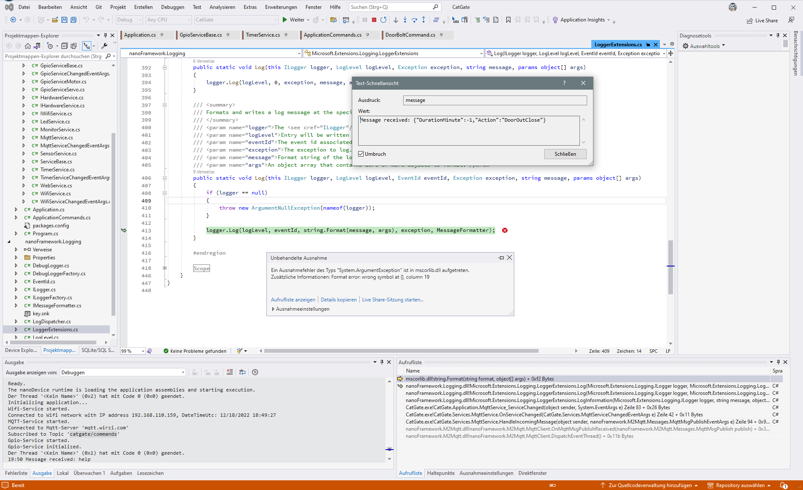The height and width of the screenshot is (490, 803).
Task: Switch to the Haltepunkte tab
Action: (x=441, y=473)
